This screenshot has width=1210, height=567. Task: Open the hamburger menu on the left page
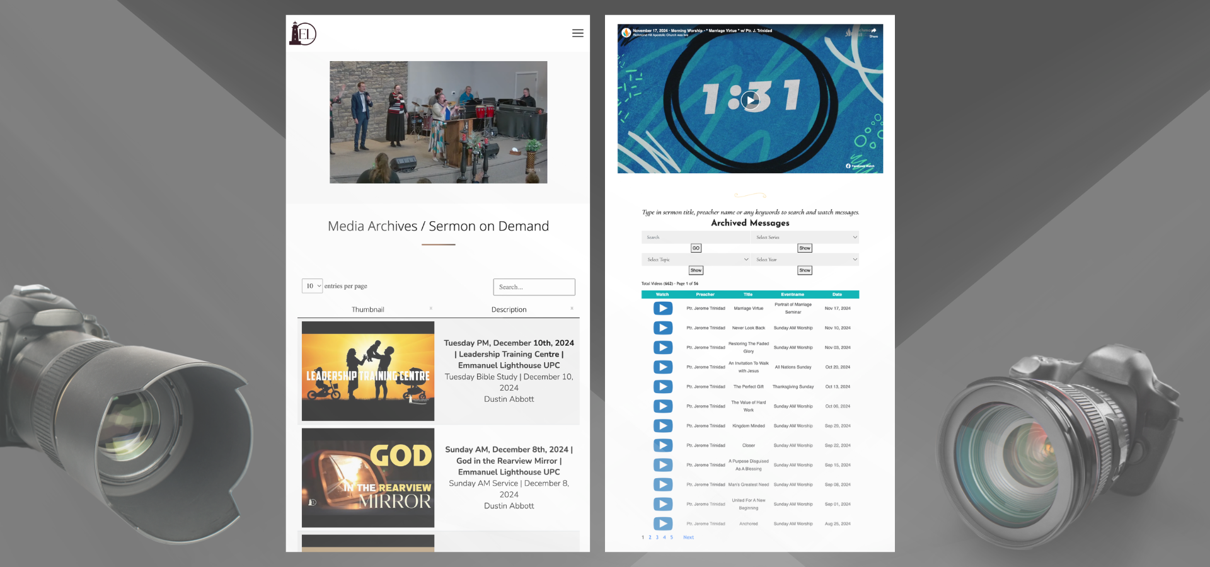coord(577,33)
